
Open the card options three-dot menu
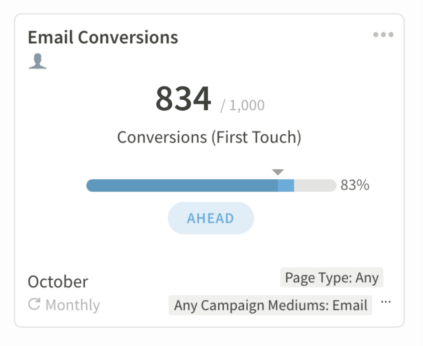[x=383, y=35]
